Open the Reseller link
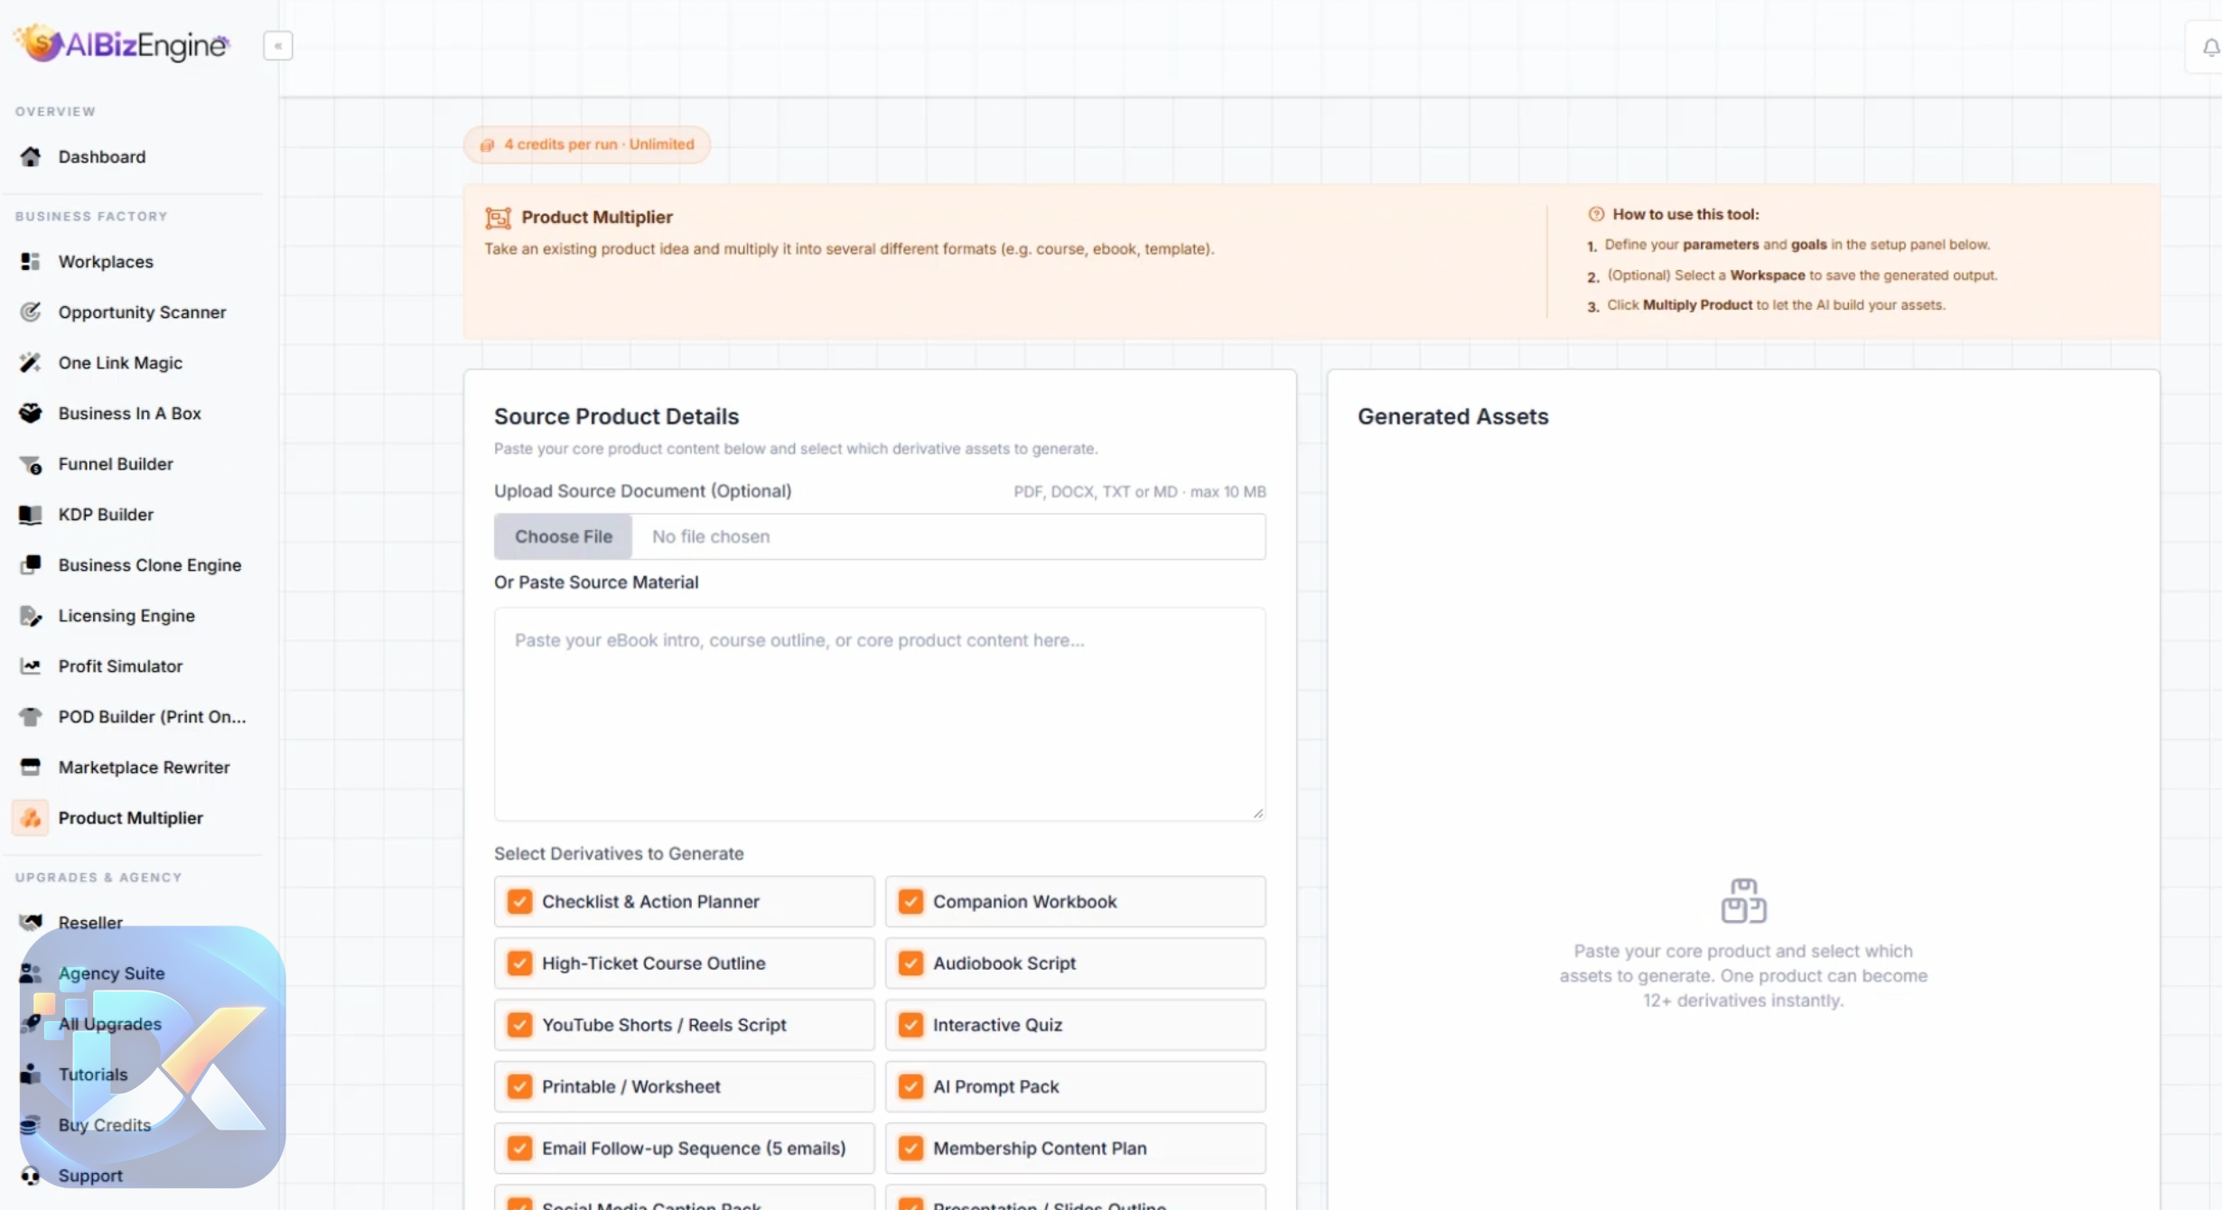The width and height of the screenshot is (2222, 1210). (90, 923)
